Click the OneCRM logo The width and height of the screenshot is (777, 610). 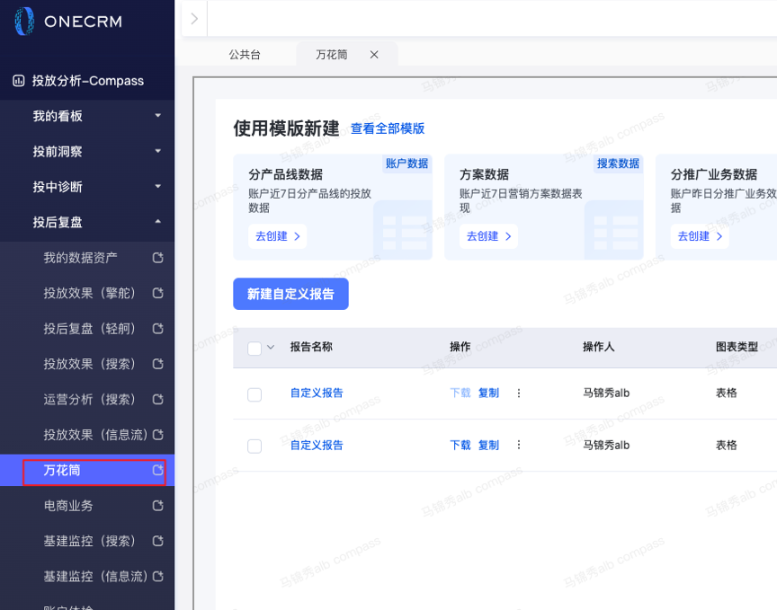67,22
